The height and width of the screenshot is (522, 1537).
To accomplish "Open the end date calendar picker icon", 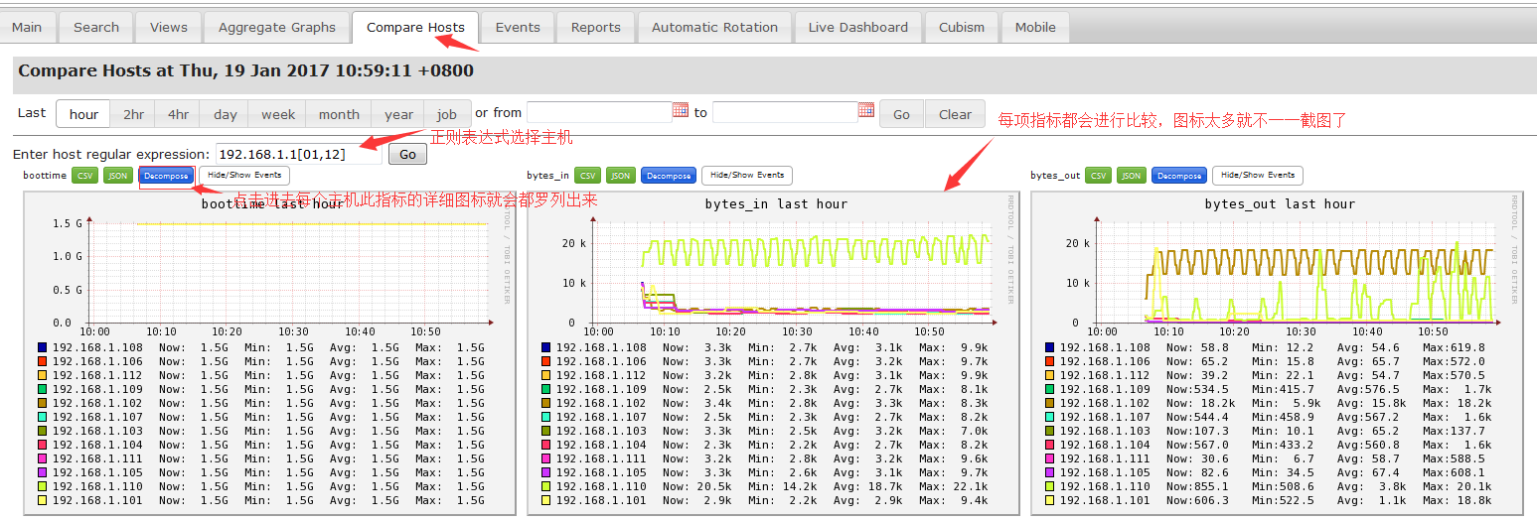I will [866, 110].
